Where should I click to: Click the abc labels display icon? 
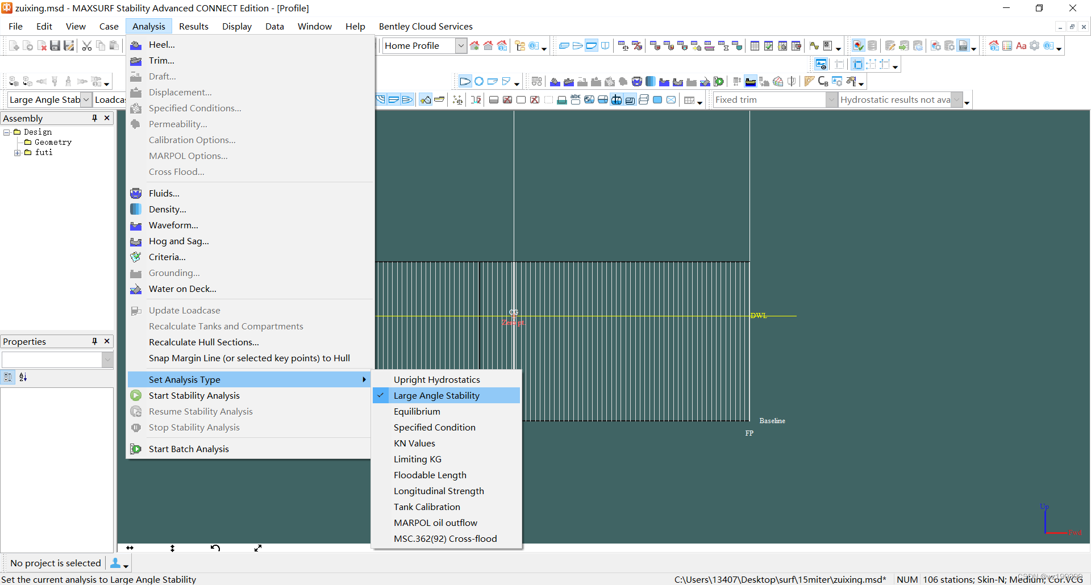(576, 100)
